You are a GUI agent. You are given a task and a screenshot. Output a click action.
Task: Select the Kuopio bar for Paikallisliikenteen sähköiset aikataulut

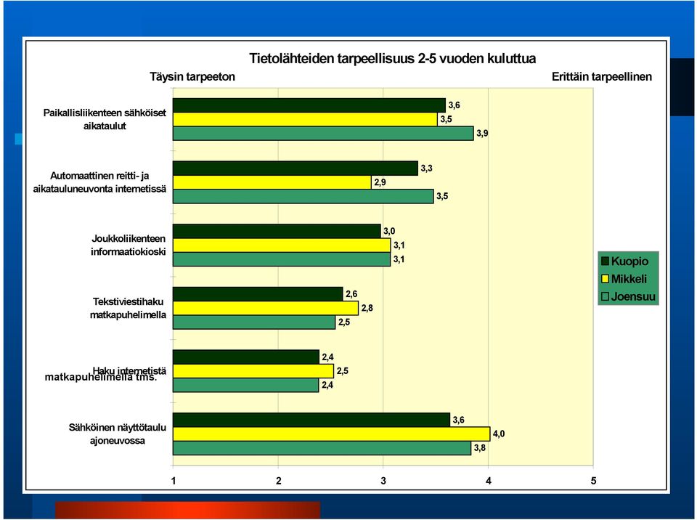pos(309,105)
